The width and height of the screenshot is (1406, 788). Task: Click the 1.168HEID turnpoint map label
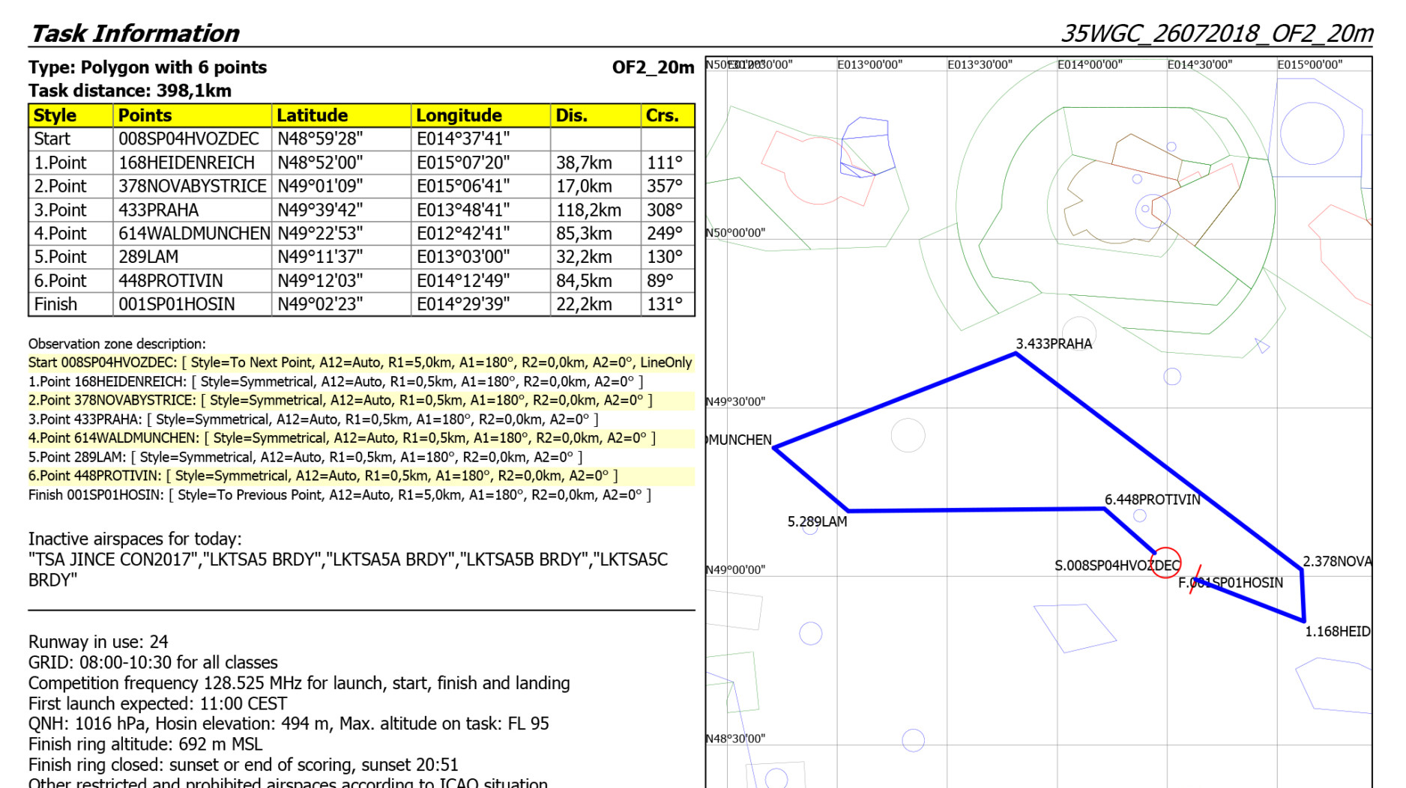coord(1337,631)
